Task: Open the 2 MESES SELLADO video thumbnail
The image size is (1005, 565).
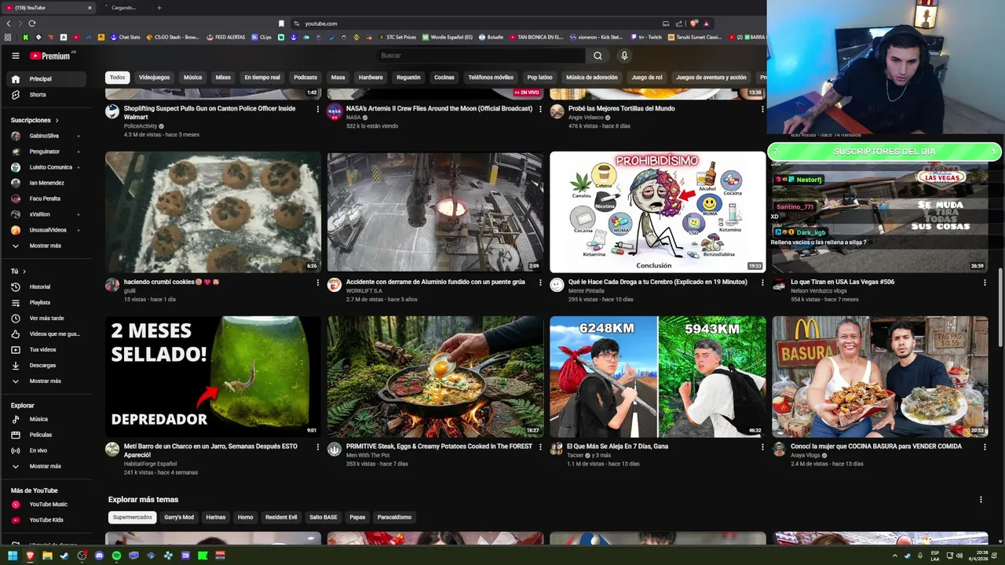Action: pos(214,377)
